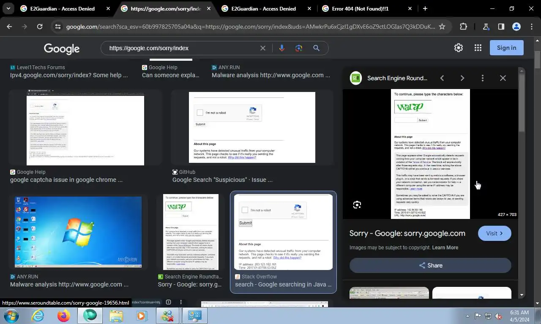
Task: Submit search with magnifying glass icon
Action: click(316, 48)
